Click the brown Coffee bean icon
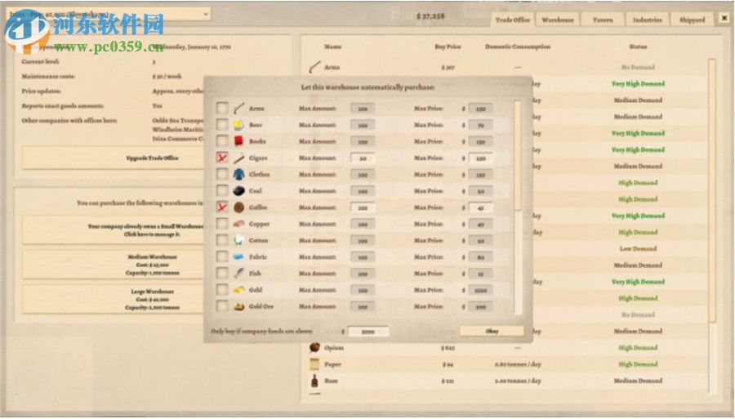735x419 pixels. [239, 207]
